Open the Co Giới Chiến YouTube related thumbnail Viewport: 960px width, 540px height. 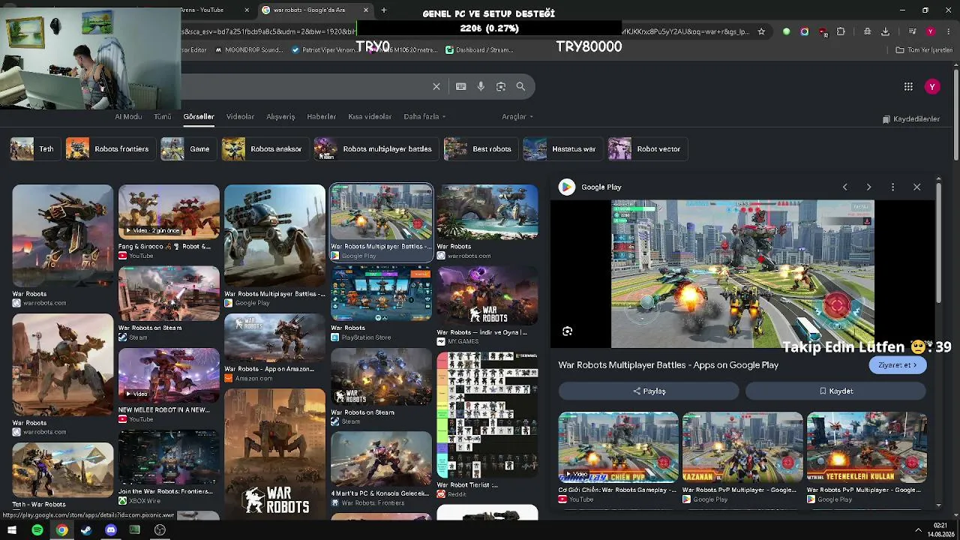pos(619,447)
